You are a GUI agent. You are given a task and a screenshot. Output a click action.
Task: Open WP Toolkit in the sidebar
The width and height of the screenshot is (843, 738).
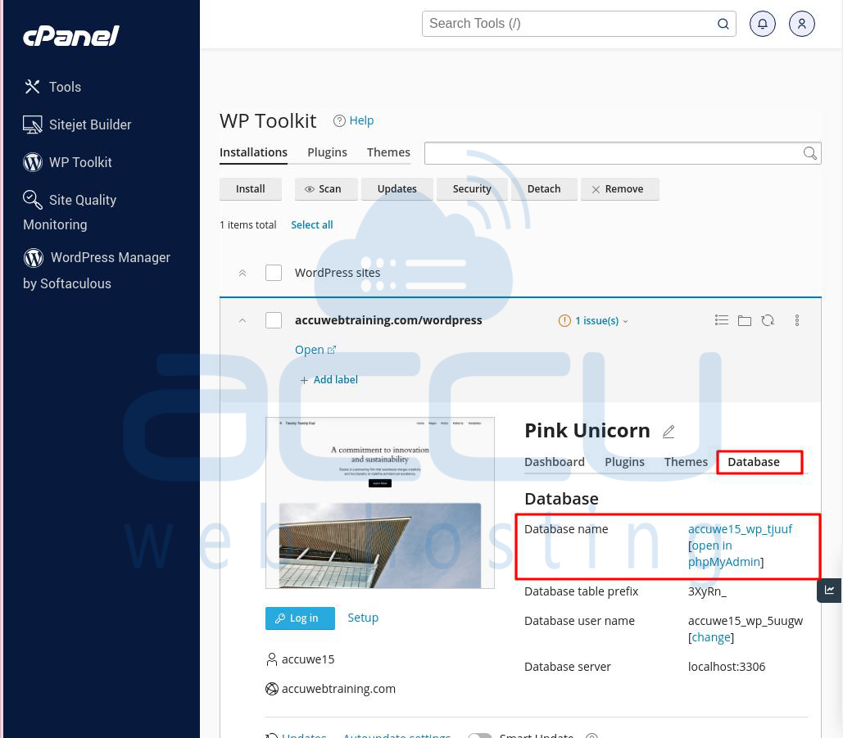pos(67,162)
